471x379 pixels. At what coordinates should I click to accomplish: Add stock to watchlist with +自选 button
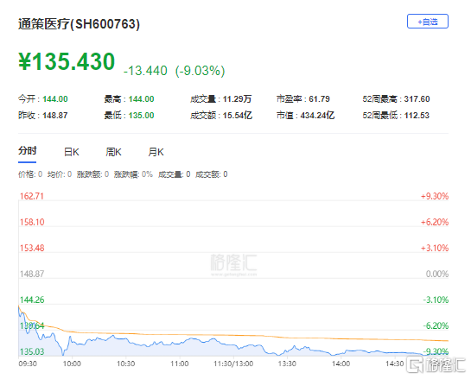[x=428, y=22]
